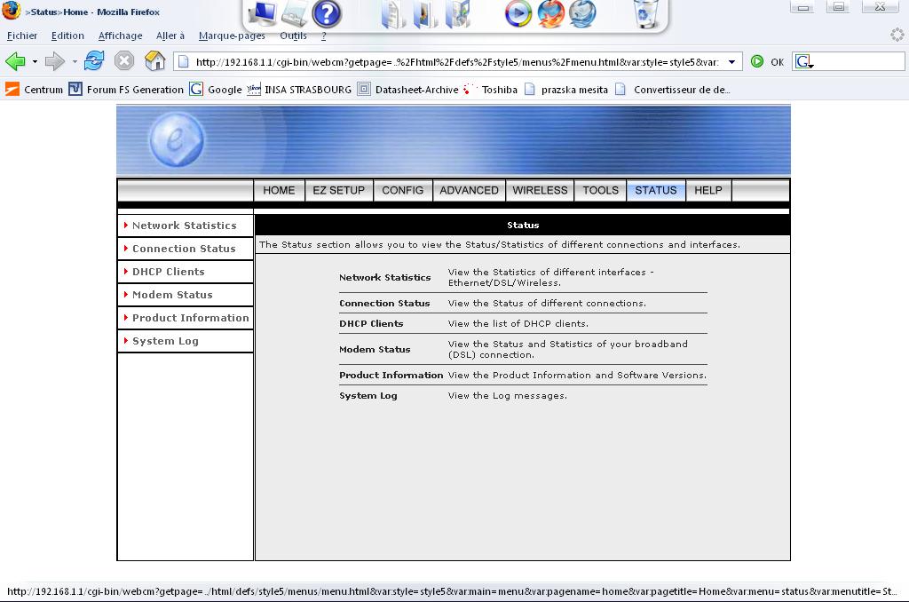
Task: Open the prazska mesita bookmark
Action: [565, 90]
